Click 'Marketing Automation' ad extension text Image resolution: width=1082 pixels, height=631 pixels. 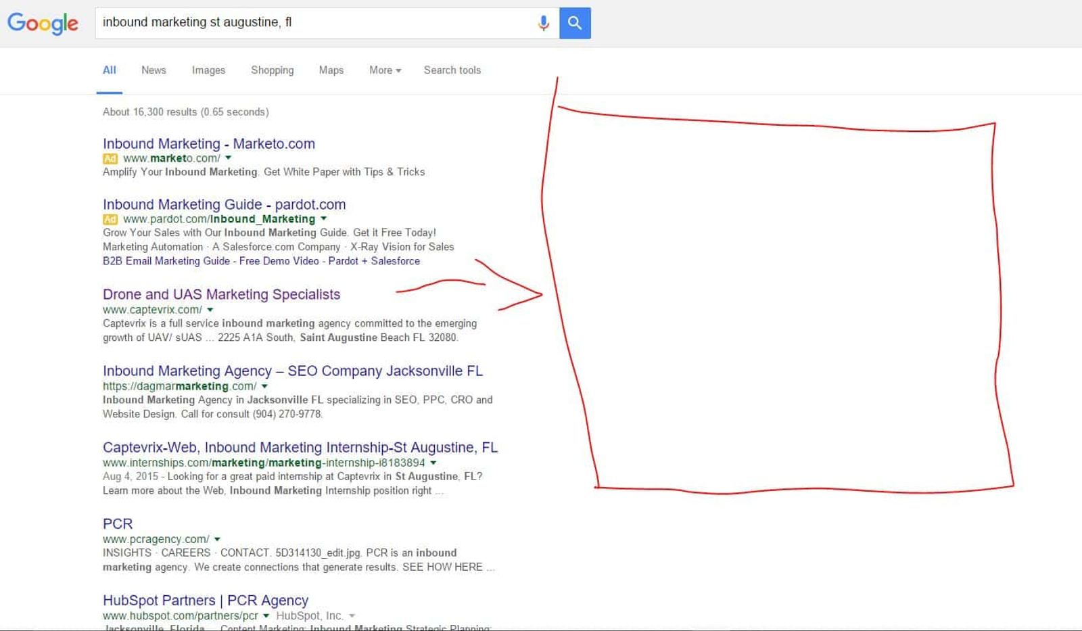point(153,247)
